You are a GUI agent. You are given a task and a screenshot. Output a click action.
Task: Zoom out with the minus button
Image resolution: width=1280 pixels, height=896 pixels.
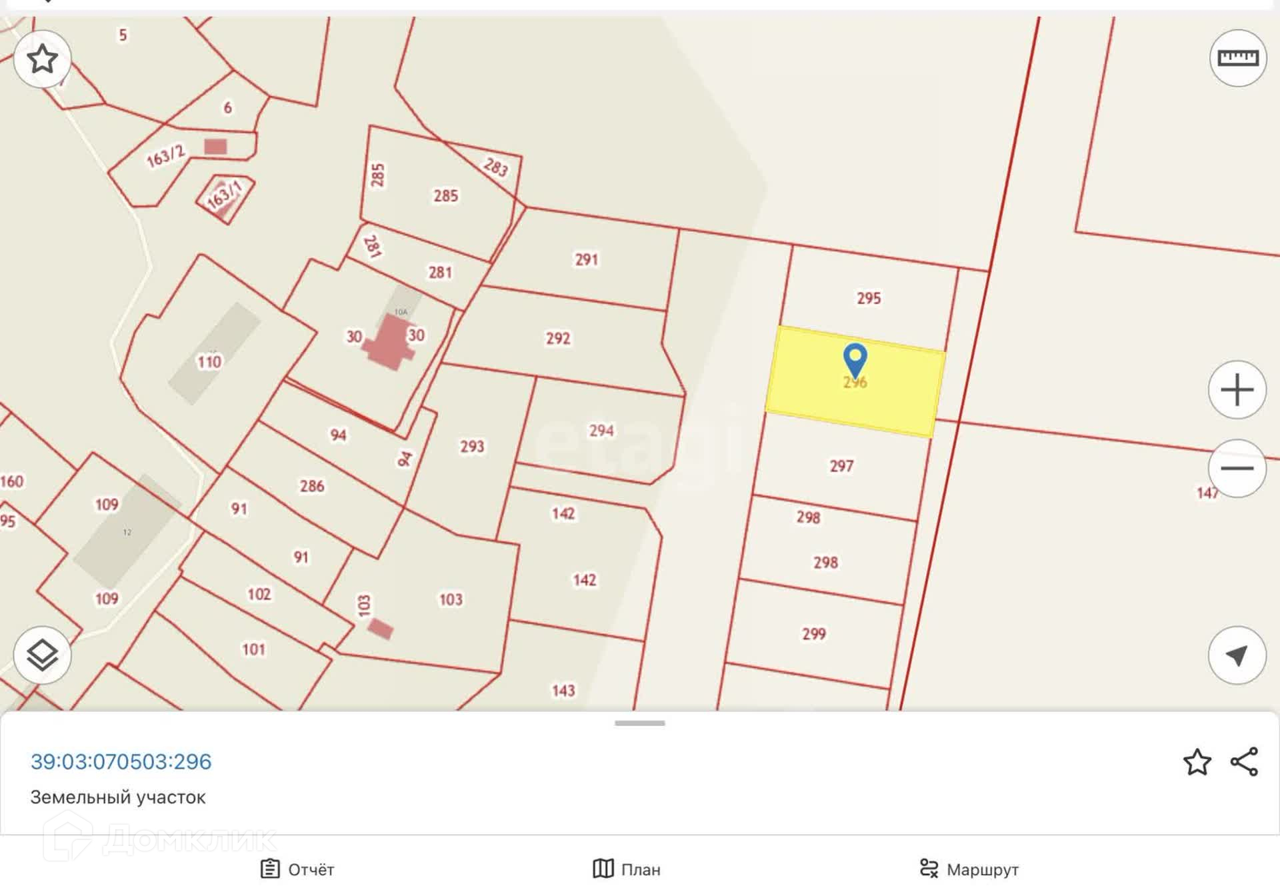(1237, 468)
